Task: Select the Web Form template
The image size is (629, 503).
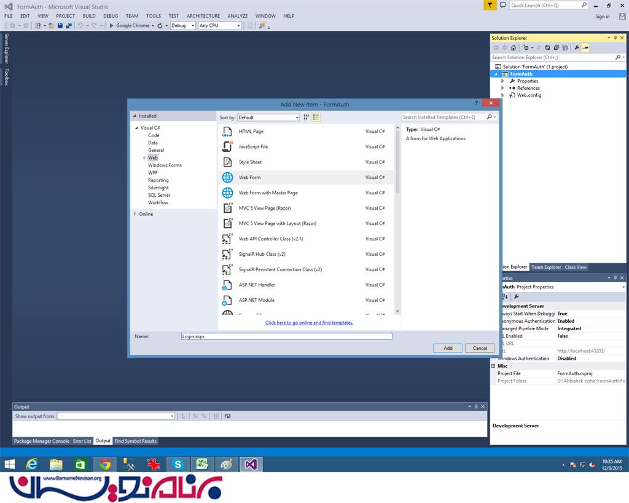Action: [306, 178]
